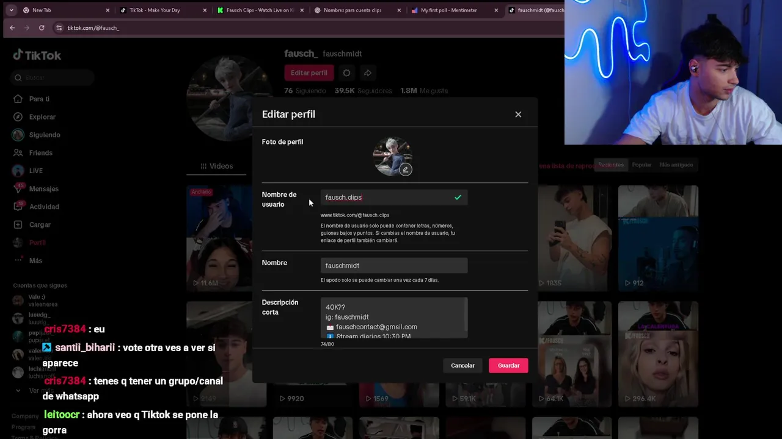Click the Actividad icon with notification badge
Image resolution: width=782 pixels, height=439 pixels.
(18, 207)
